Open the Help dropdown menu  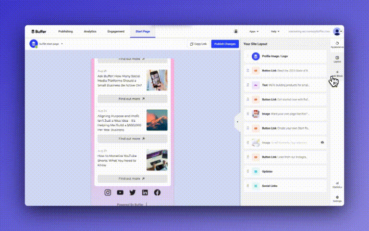tap(275, 31)
